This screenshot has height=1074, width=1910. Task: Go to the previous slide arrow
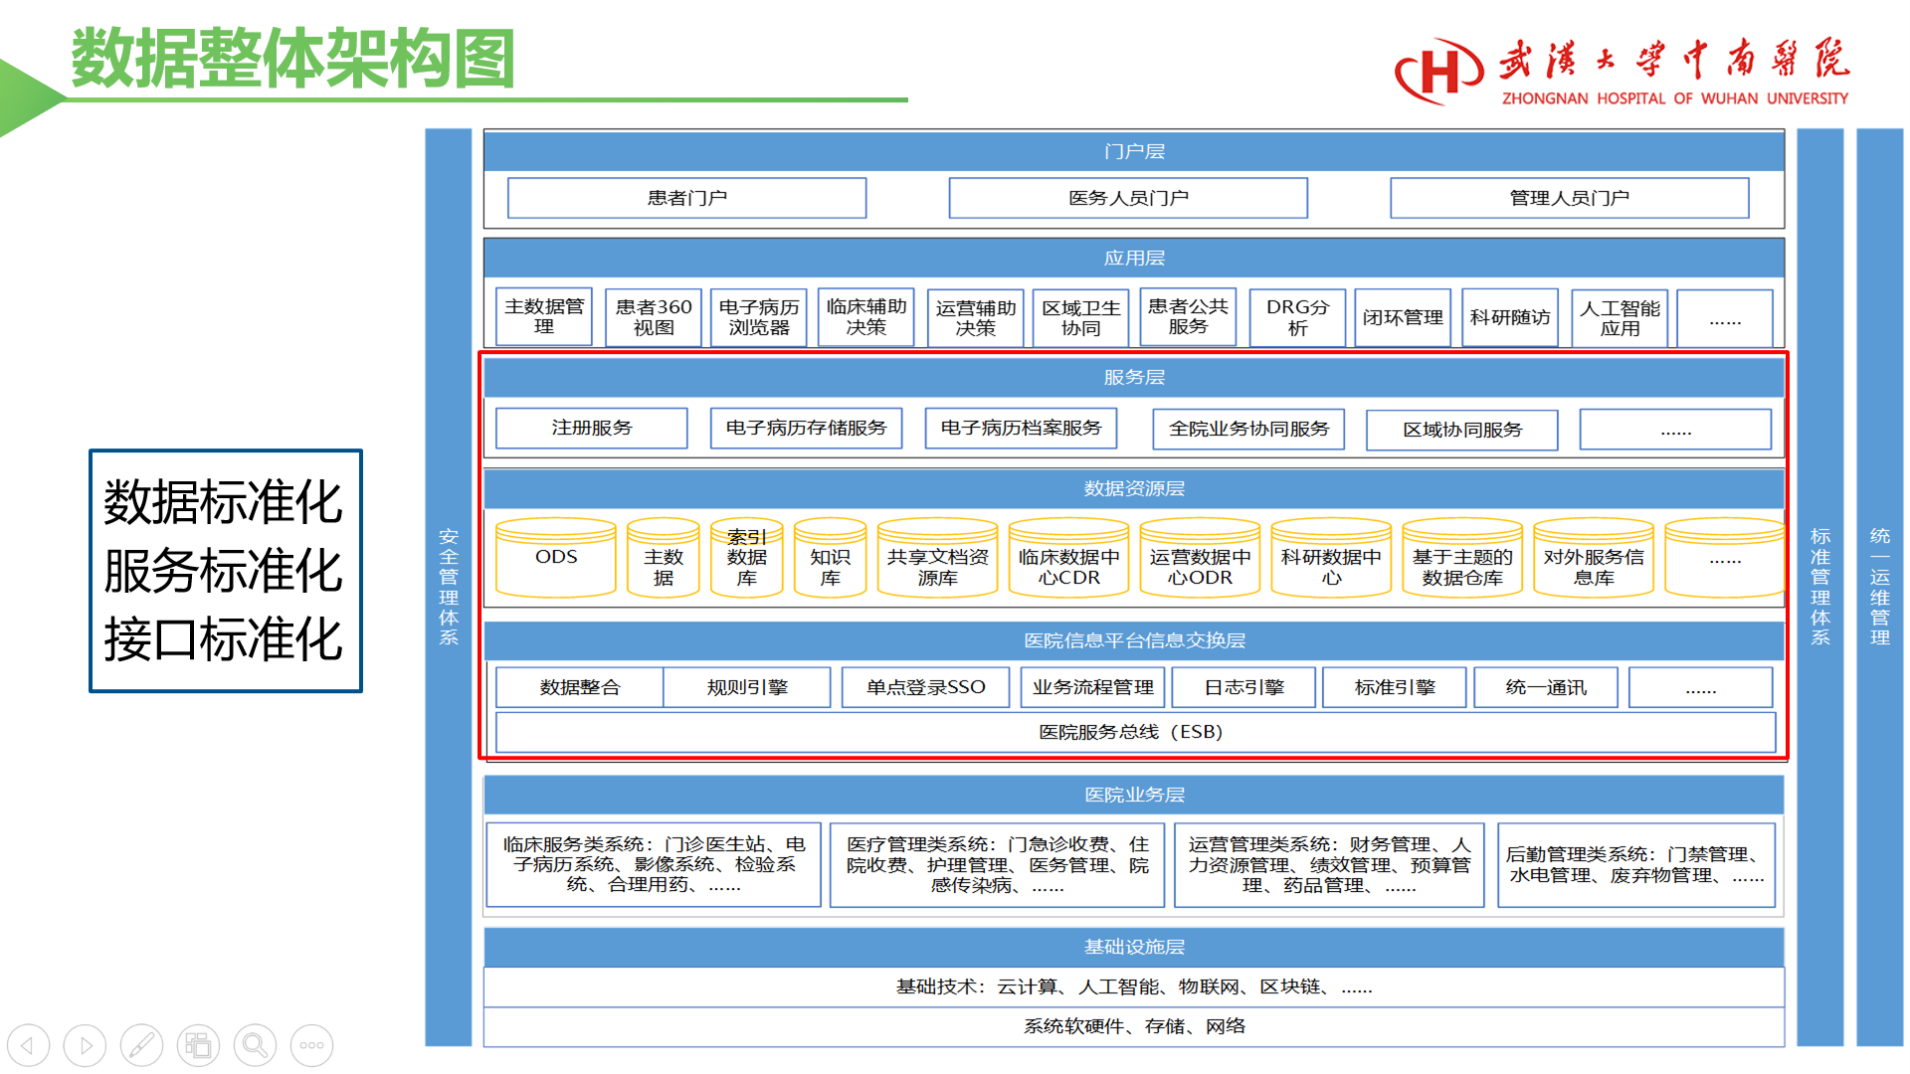29,1045
